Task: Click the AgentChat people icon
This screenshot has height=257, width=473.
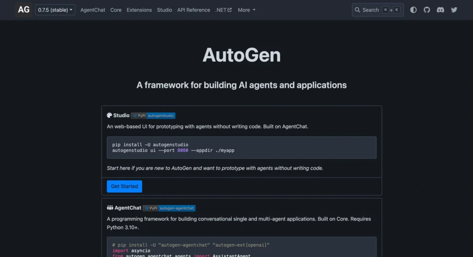Action: 110,208
